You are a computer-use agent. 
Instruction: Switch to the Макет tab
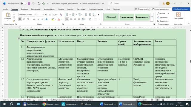(x=61, y=9)
